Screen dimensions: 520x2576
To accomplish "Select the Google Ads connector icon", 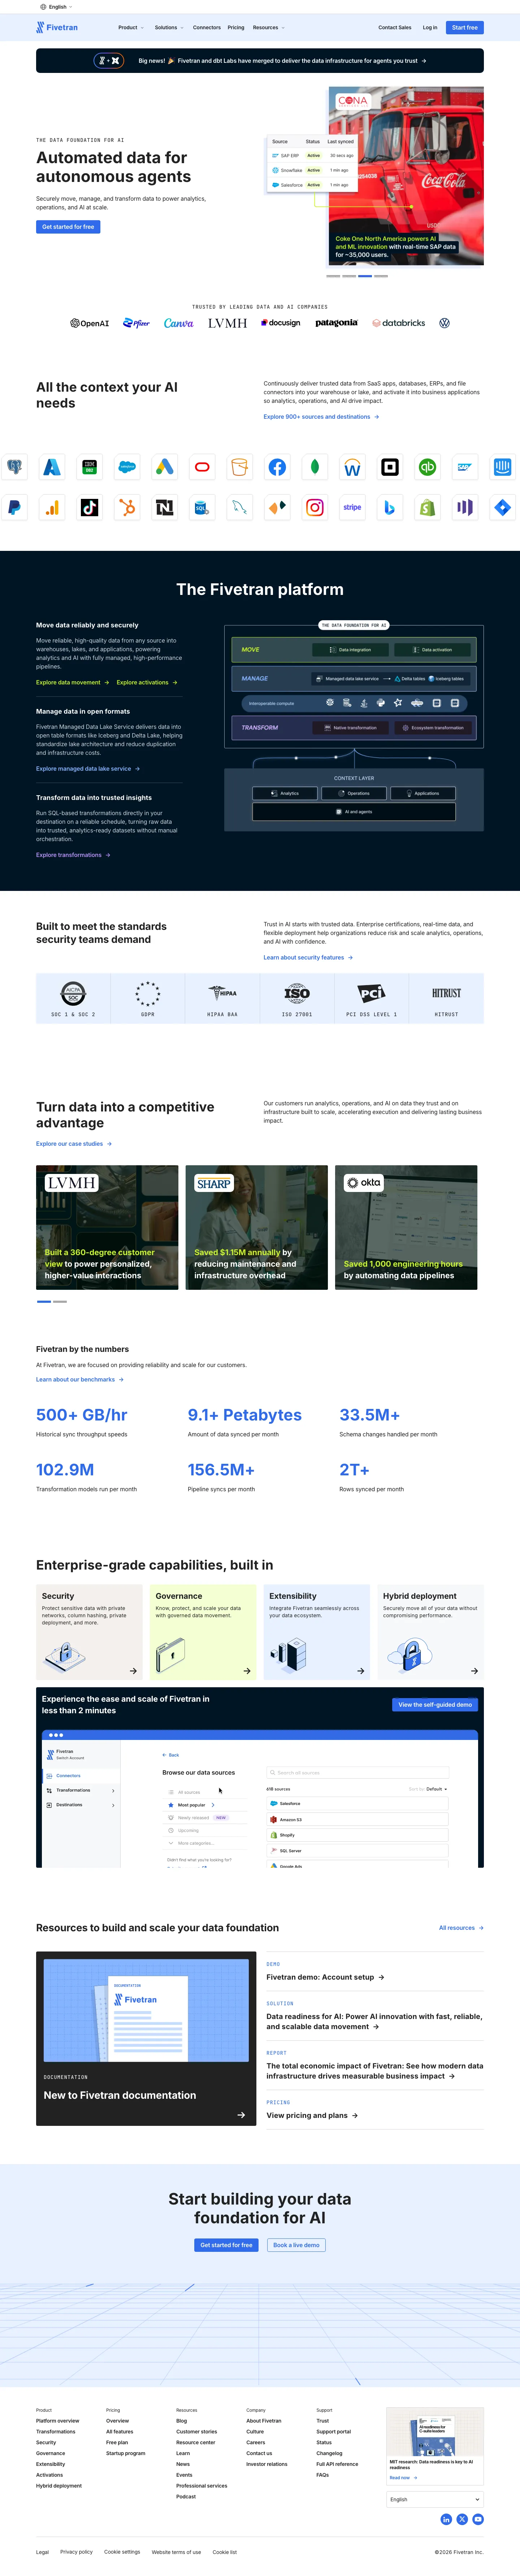I will 165,467.
